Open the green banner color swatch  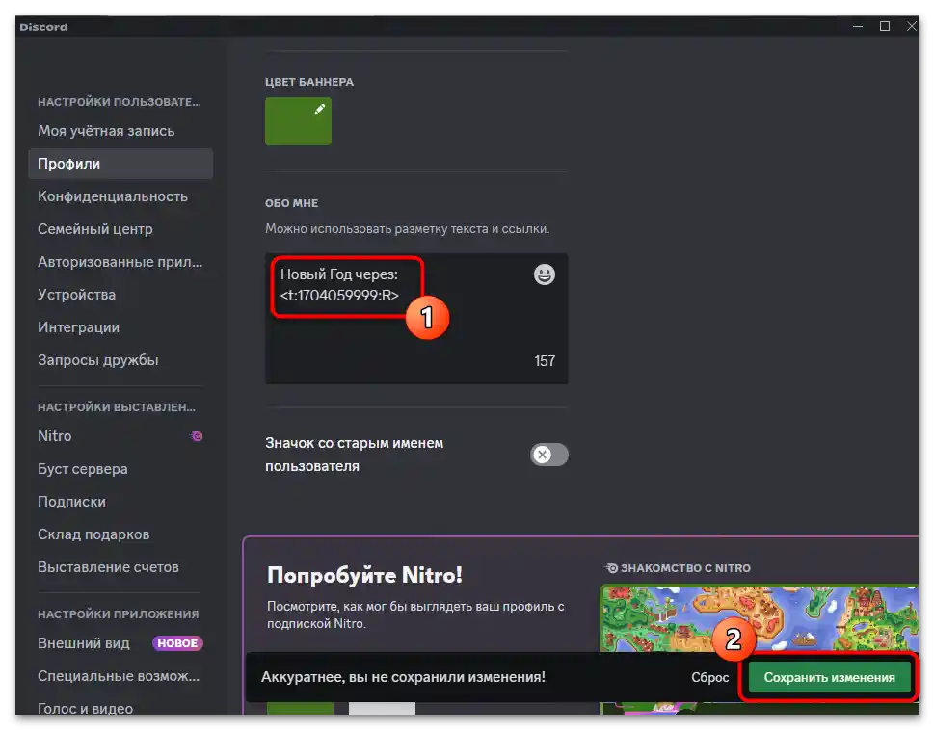click(x=298, y=121)
